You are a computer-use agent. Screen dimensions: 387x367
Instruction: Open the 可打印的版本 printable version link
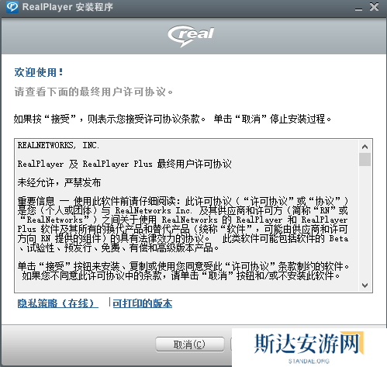point(143,303)
